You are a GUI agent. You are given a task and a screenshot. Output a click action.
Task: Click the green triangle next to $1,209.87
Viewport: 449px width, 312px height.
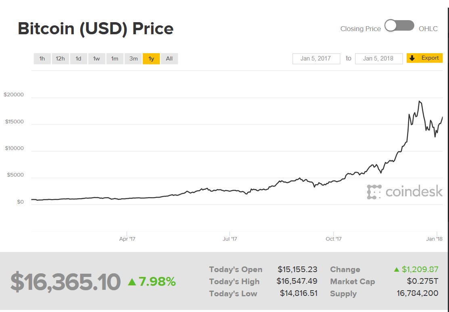[397, 270]
